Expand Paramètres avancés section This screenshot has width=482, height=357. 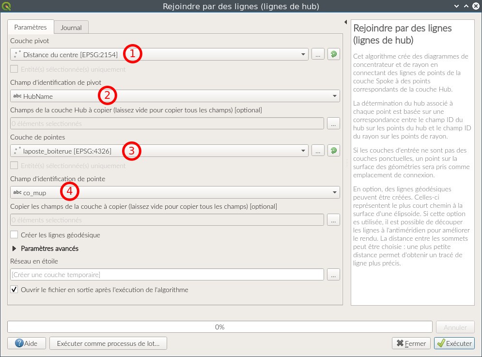[14, 248]
